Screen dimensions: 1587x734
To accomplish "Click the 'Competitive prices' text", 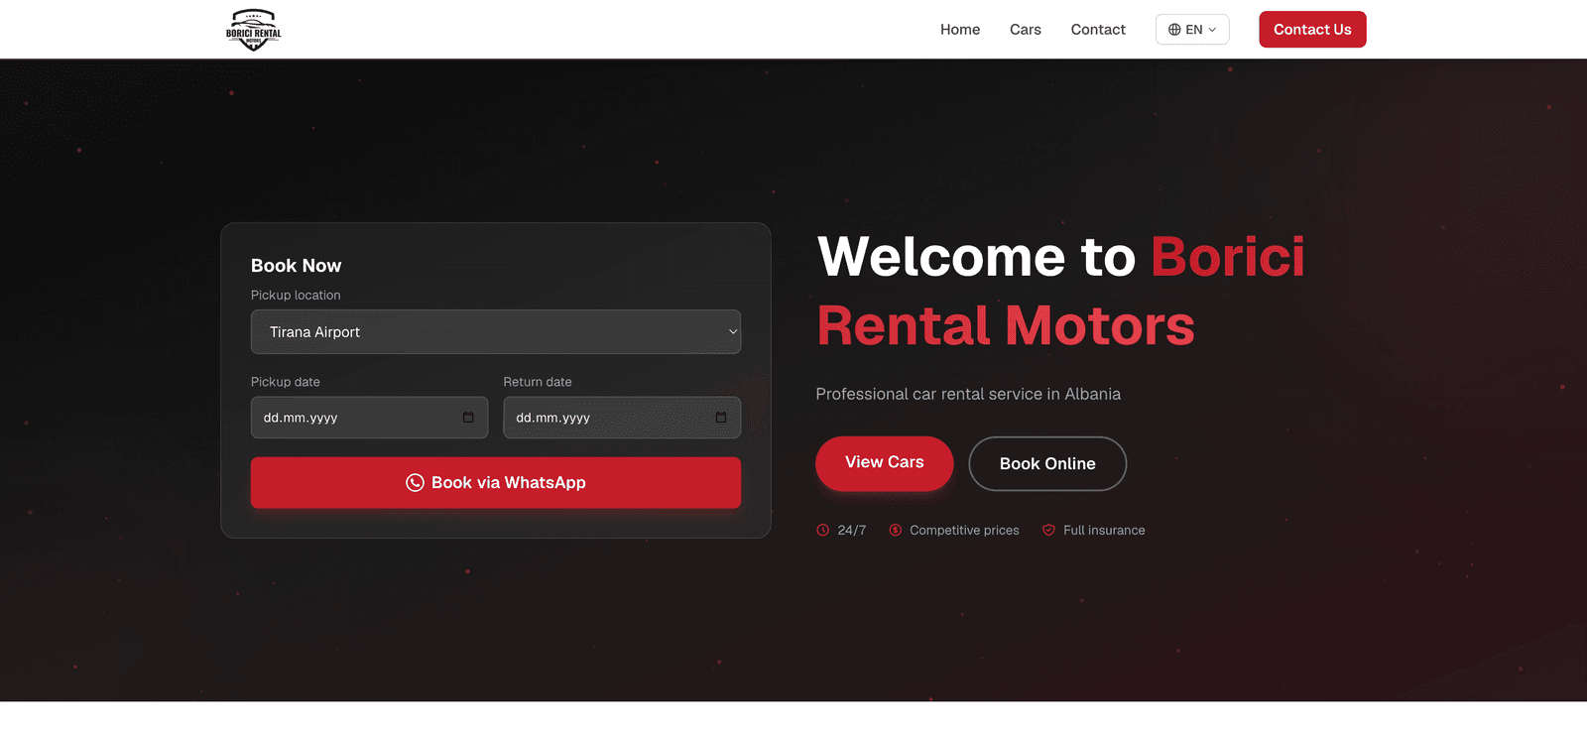I will pos(964,531).
